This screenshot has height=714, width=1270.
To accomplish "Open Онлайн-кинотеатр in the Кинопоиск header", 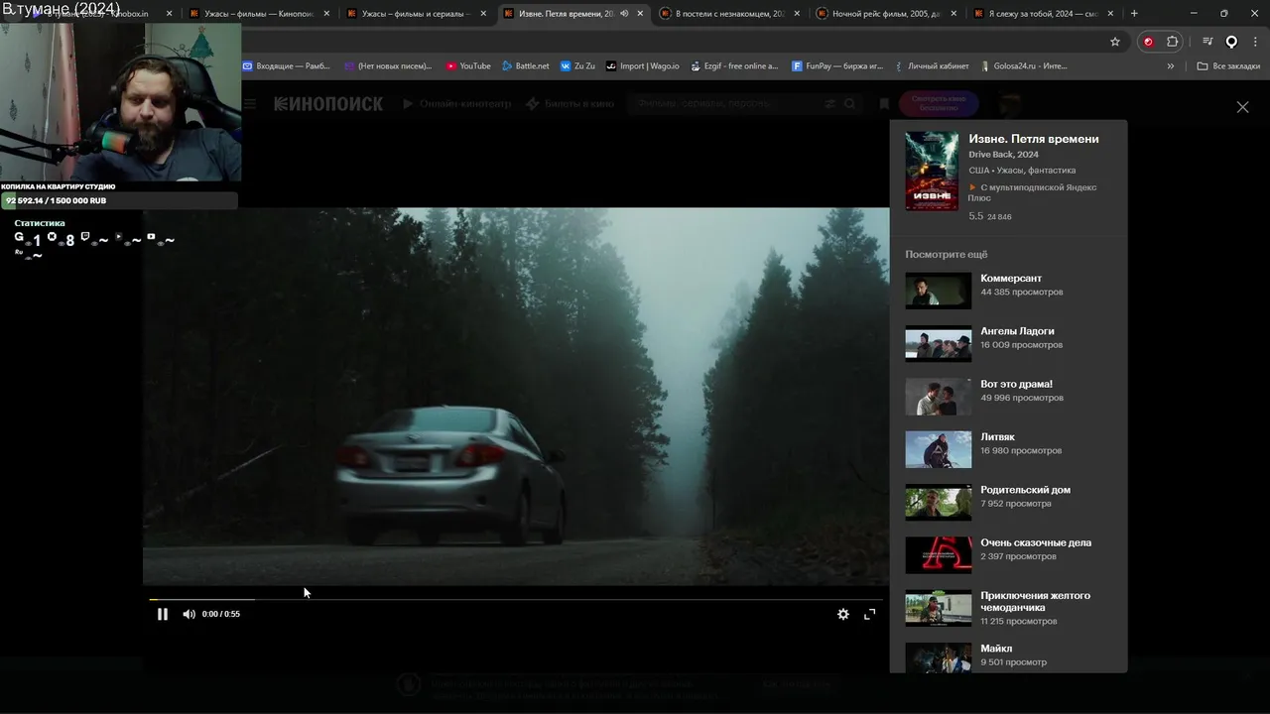I will [457, 104].
